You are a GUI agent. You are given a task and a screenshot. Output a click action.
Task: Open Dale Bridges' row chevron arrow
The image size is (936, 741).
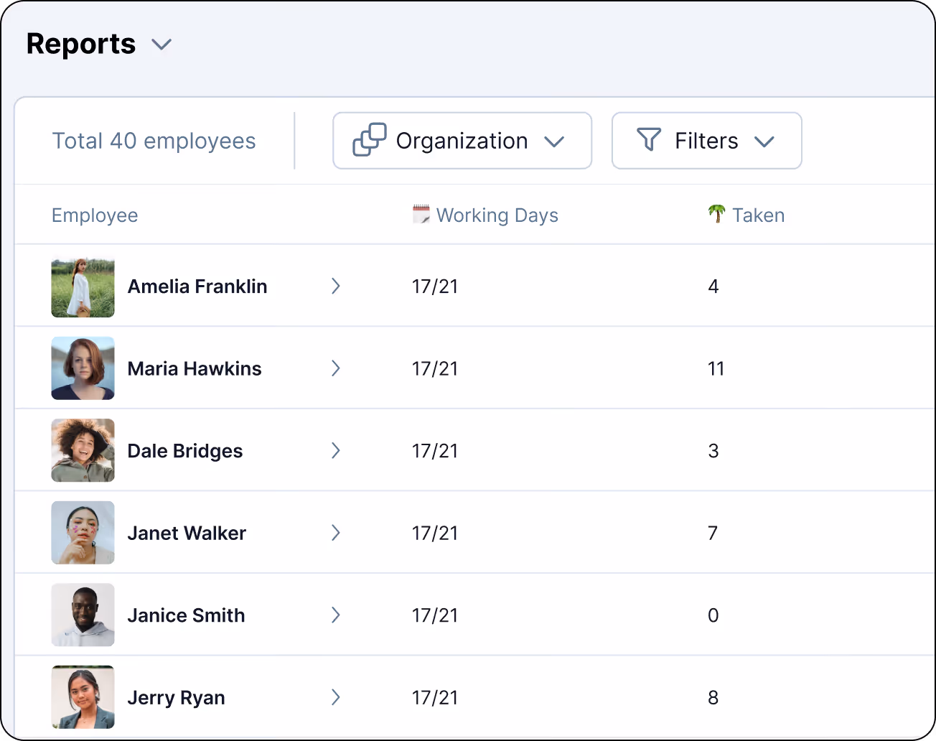click(335, 451)
